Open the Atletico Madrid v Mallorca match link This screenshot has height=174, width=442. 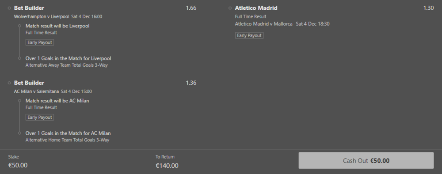coord(263,24)
